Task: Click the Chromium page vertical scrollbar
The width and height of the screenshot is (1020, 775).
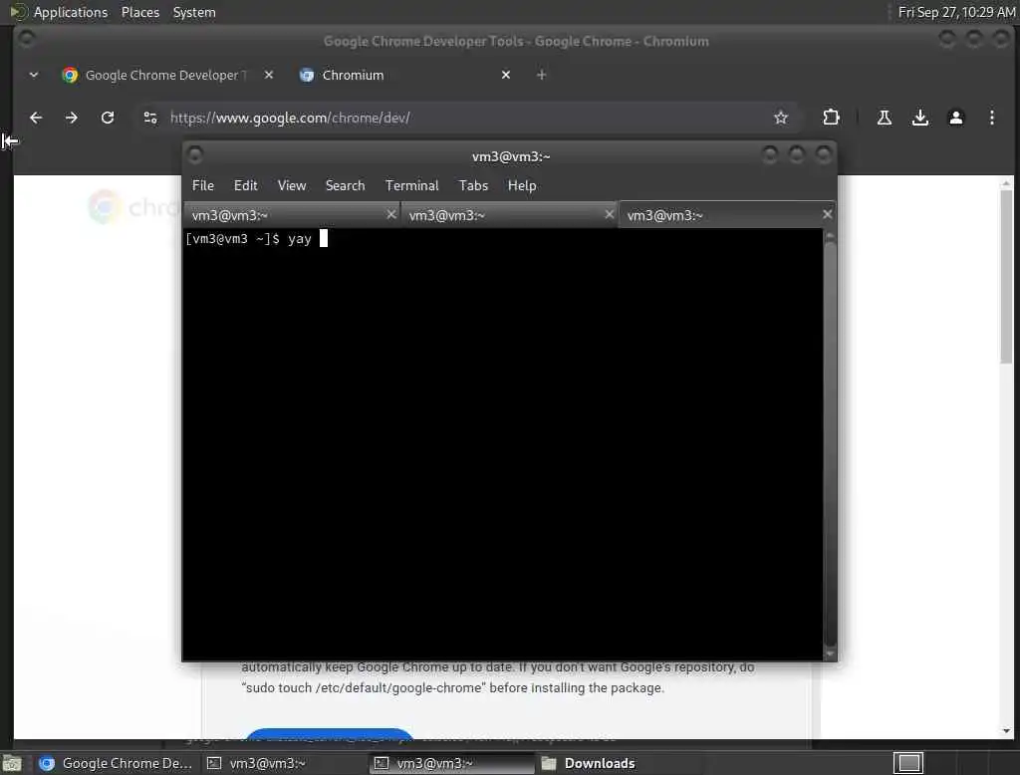Action: 1006,277
